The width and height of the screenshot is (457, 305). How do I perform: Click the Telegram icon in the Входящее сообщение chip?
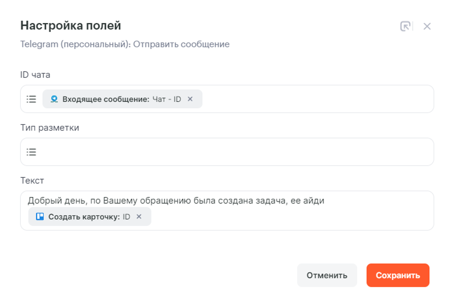coord(54,99)
